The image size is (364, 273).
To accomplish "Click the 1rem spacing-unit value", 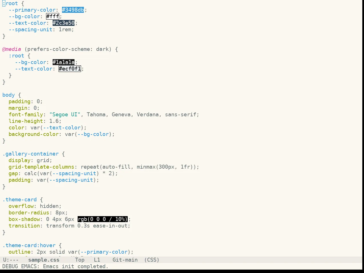I will pyautogui.click(x=65, y=30).
